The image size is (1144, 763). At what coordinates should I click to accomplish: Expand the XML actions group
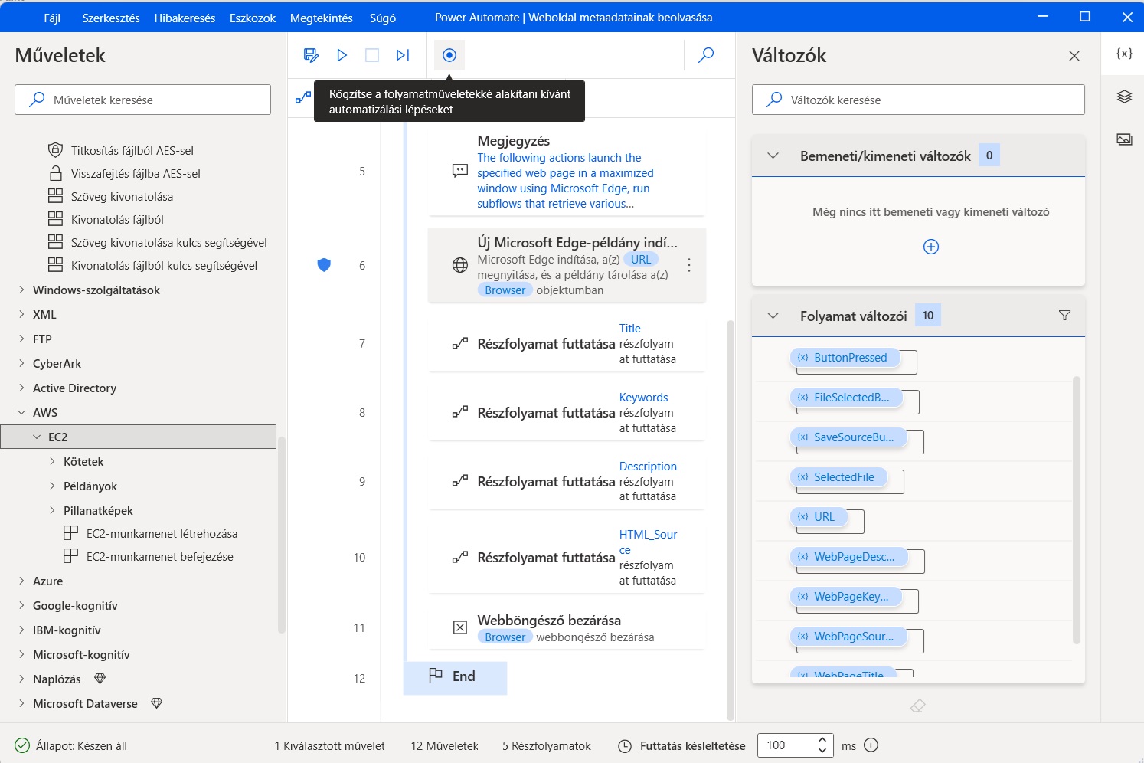[x=21, y=314]
